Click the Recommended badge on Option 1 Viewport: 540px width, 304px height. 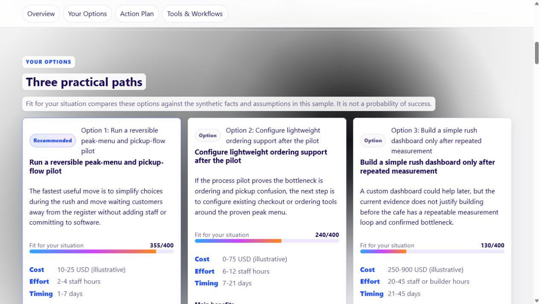[53, 140]
